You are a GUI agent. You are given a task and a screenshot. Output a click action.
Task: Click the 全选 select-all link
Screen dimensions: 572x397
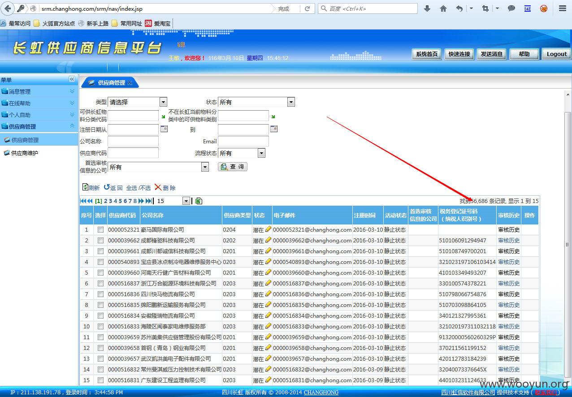point(132,188)
